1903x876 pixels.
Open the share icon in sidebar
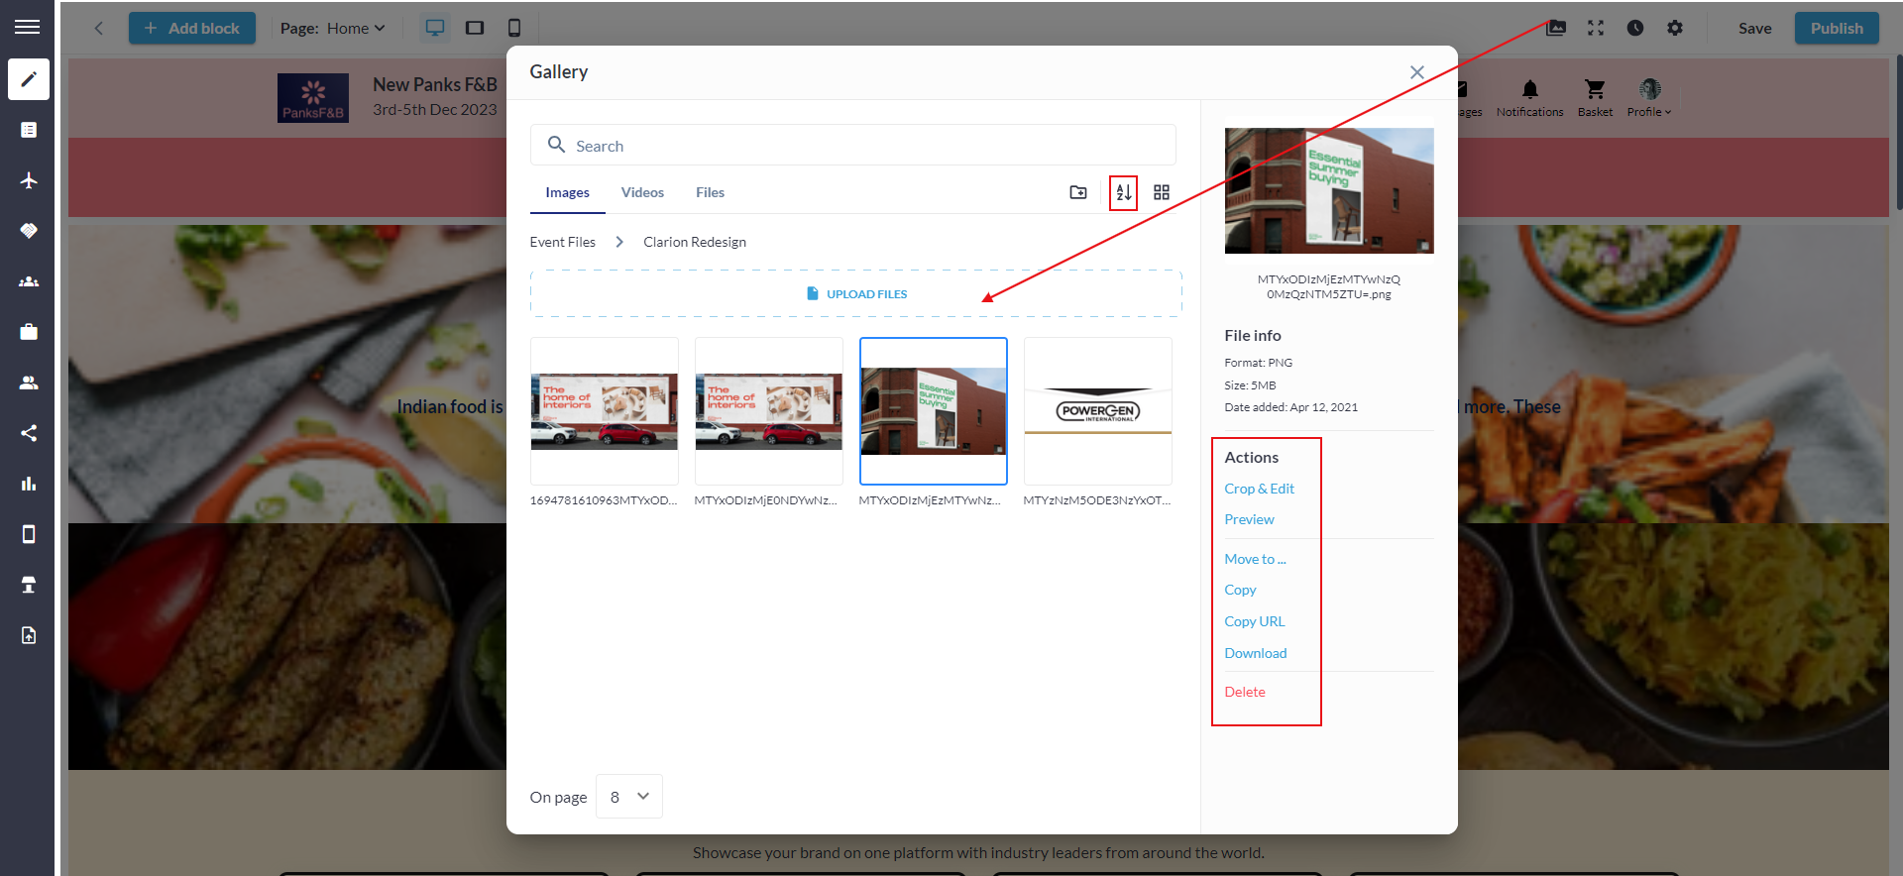click(x=29, y=433)
